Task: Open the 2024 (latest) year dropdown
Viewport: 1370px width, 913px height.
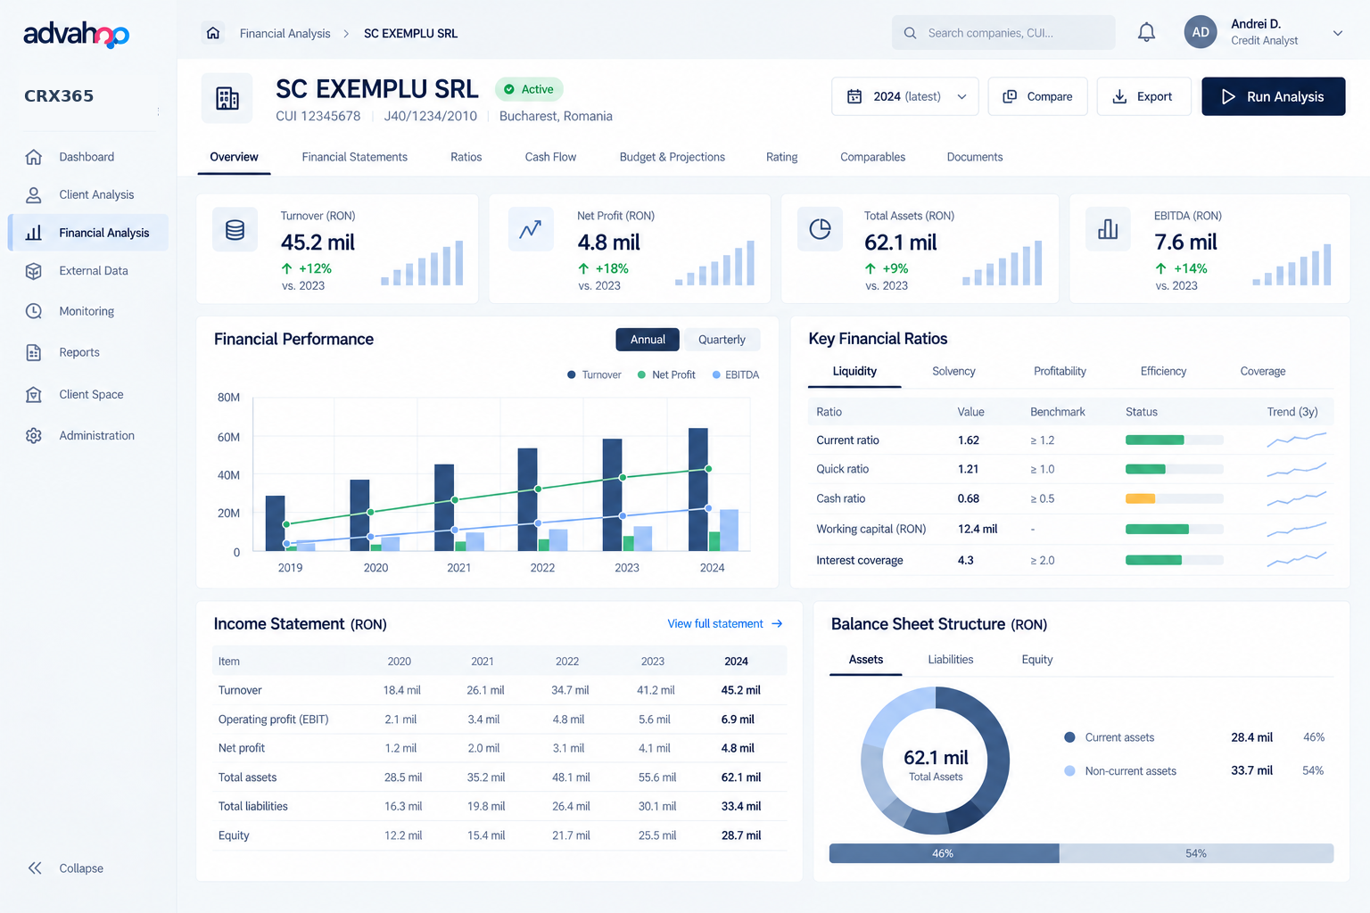Action: click(x=905, y=96)
